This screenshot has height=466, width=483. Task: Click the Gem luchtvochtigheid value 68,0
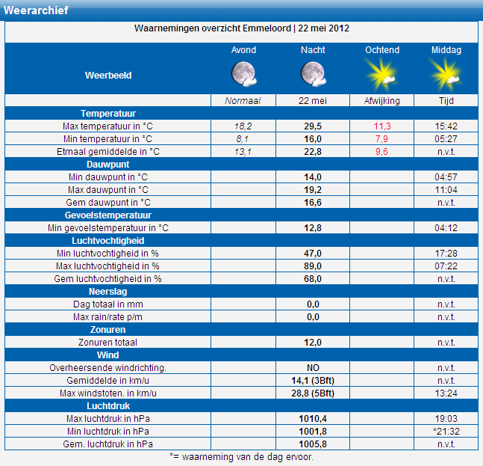tap(313, 279)
